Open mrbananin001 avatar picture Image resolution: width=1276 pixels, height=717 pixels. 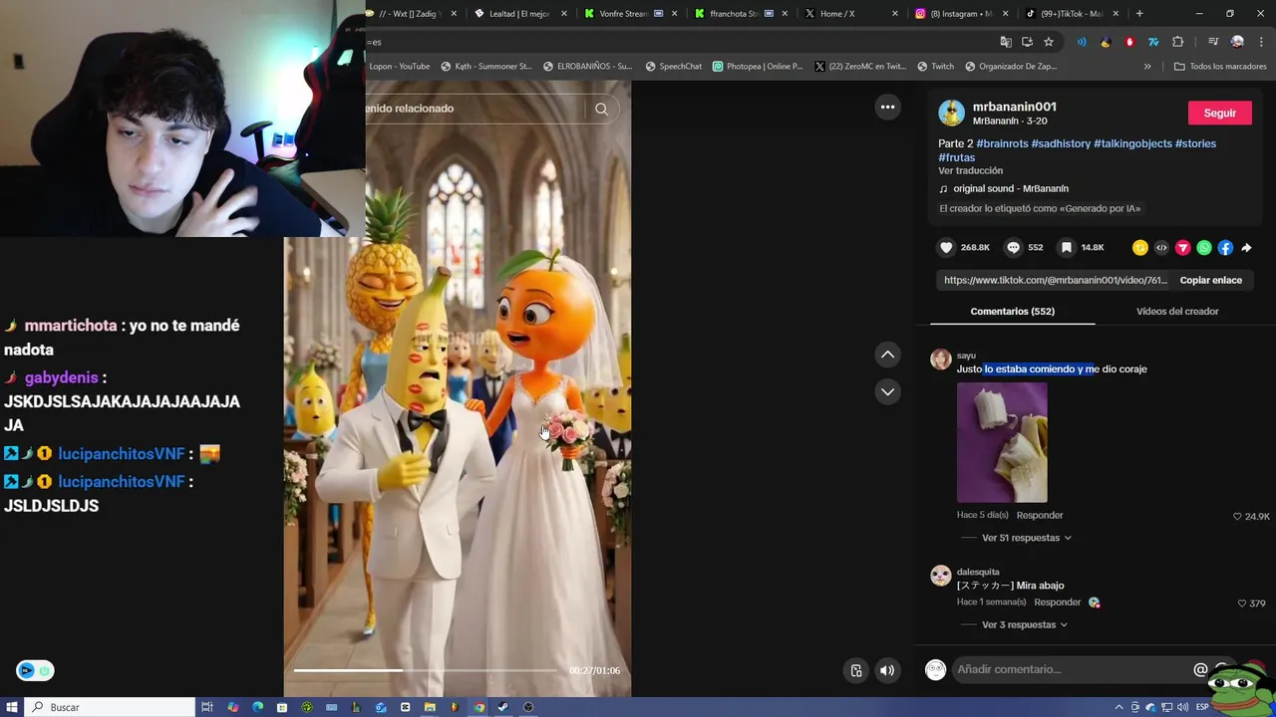[951, 113]
